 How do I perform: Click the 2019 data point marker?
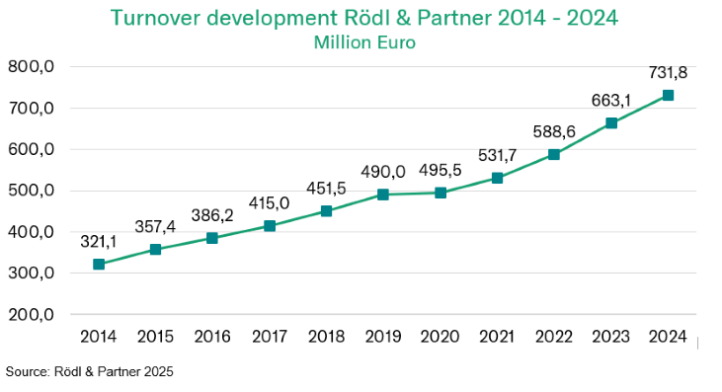tap(383, 195)
